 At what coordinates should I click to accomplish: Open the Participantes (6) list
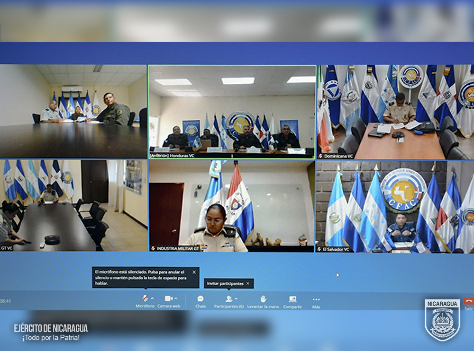229,299
